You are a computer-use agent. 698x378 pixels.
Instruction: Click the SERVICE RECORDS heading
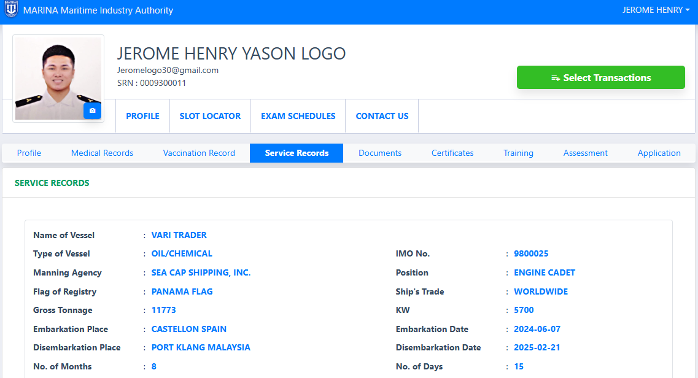tap(52, 183)
